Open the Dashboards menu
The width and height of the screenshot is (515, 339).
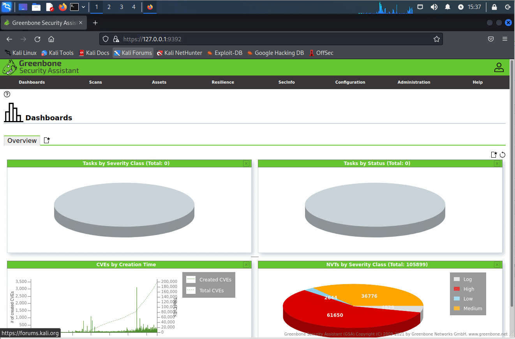coord(32,82)
